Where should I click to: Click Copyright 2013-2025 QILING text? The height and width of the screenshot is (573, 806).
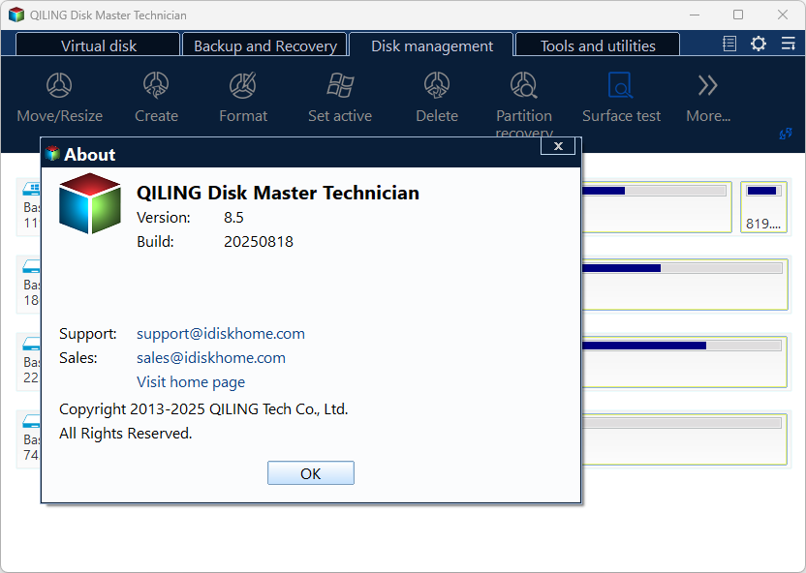coord(203,409)
